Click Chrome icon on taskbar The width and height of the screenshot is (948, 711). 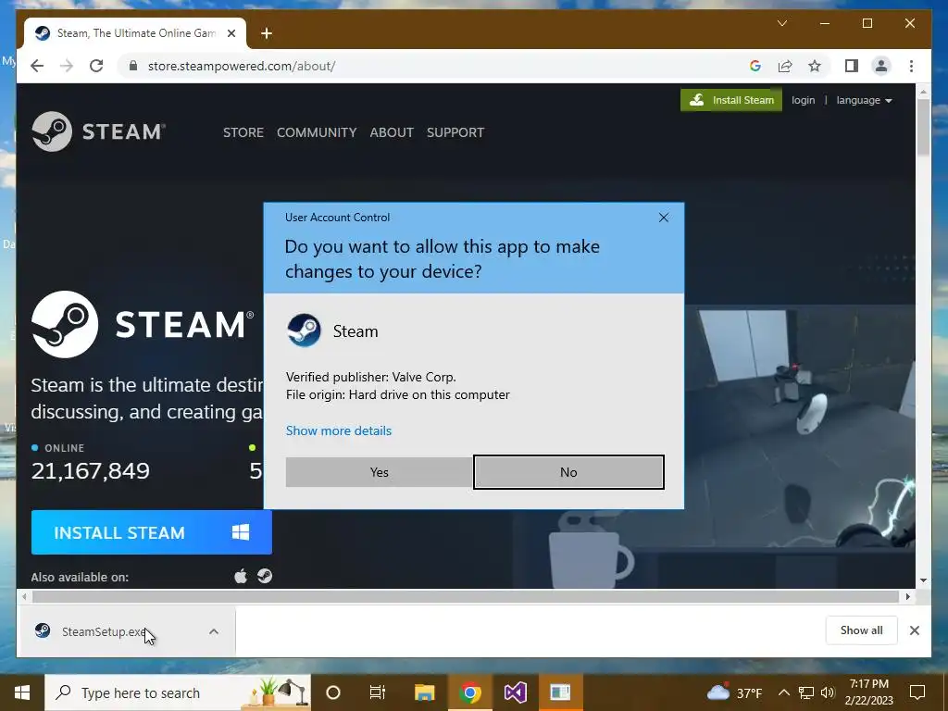point(469,692)
